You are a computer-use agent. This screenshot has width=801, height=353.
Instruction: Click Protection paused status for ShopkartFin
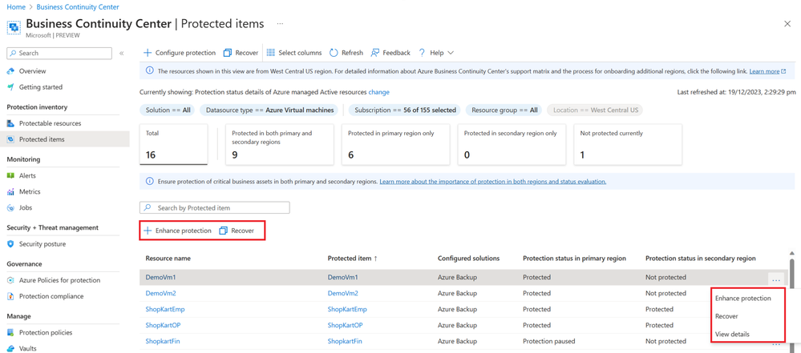548,341
